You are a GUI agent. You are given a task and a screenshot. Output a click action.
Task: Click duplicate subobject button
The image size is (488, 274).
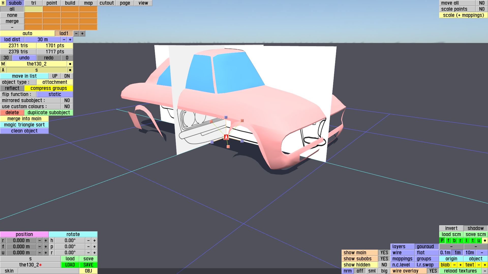tap(49, 113)
